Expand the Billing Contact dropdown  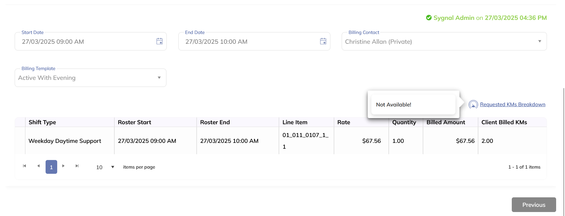[x=540, y=41]
